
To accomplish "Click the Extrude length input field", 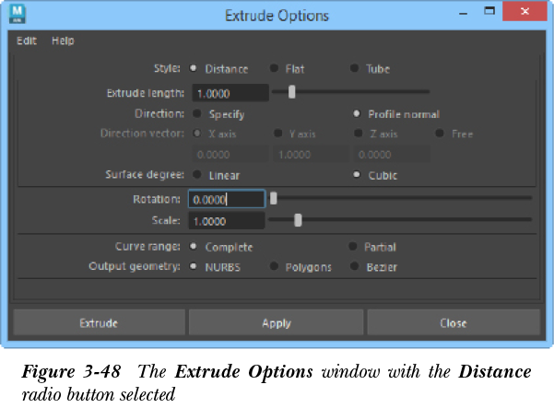I will click(x=229, y=93).
